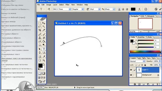162x91 pixels.
Task: Select the Horizontal Type tool
Action: (x=44, y=49)
